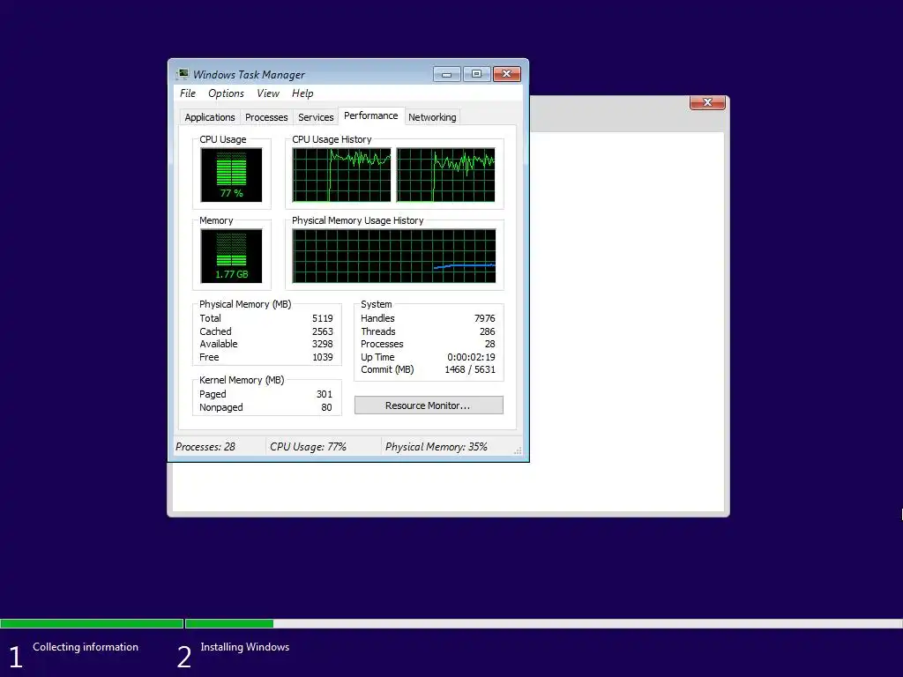
Task: Maximize the Task Manager window
Action: [x=476, y=74]
